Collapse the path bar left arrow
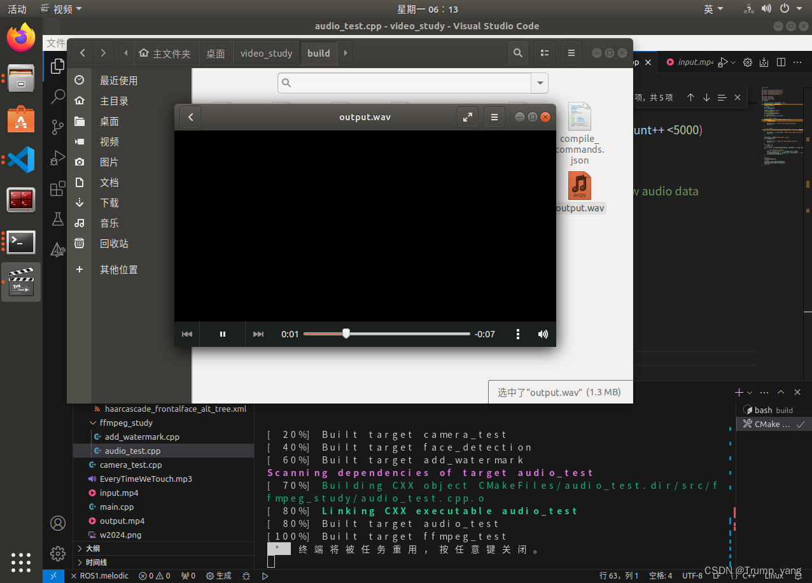 click(x=126, y=53)
